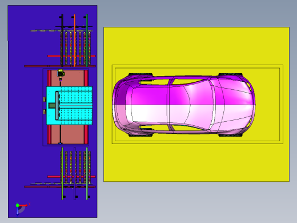Select the green cylinder on the cyan plate
Viewport: 297px width, 223px height.
[x=51, y=106]
